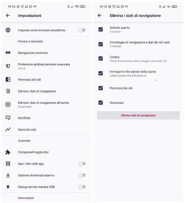Tap the trash can icon for Elimina i dati
Screen dimensions: 185x203
pyautogui.click(x=8, y=91)
